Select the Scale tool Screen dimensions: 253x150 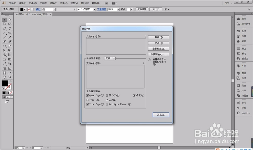click(x=10, y=46)
